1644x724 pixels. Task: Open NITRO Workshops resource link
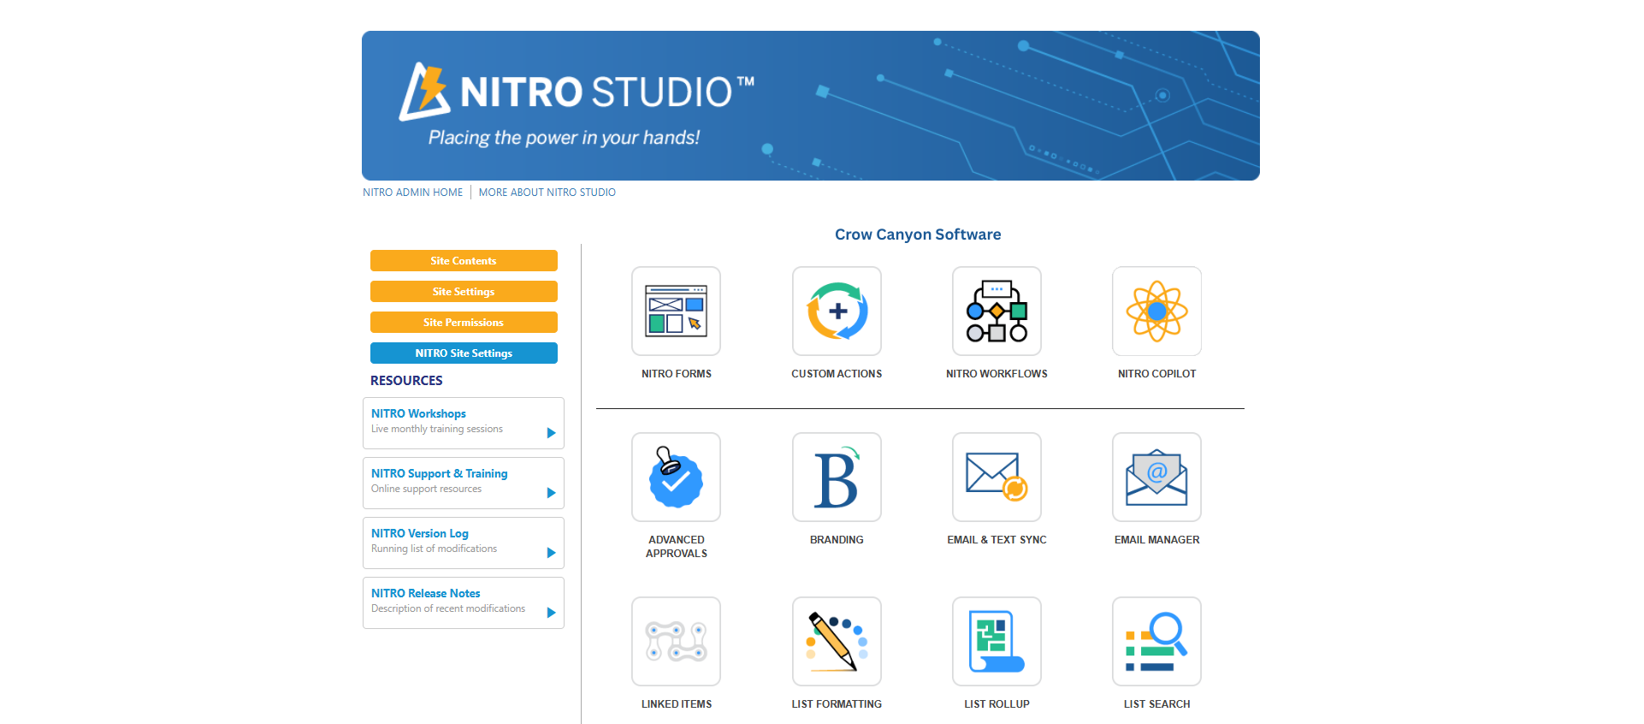coord(418,413)
